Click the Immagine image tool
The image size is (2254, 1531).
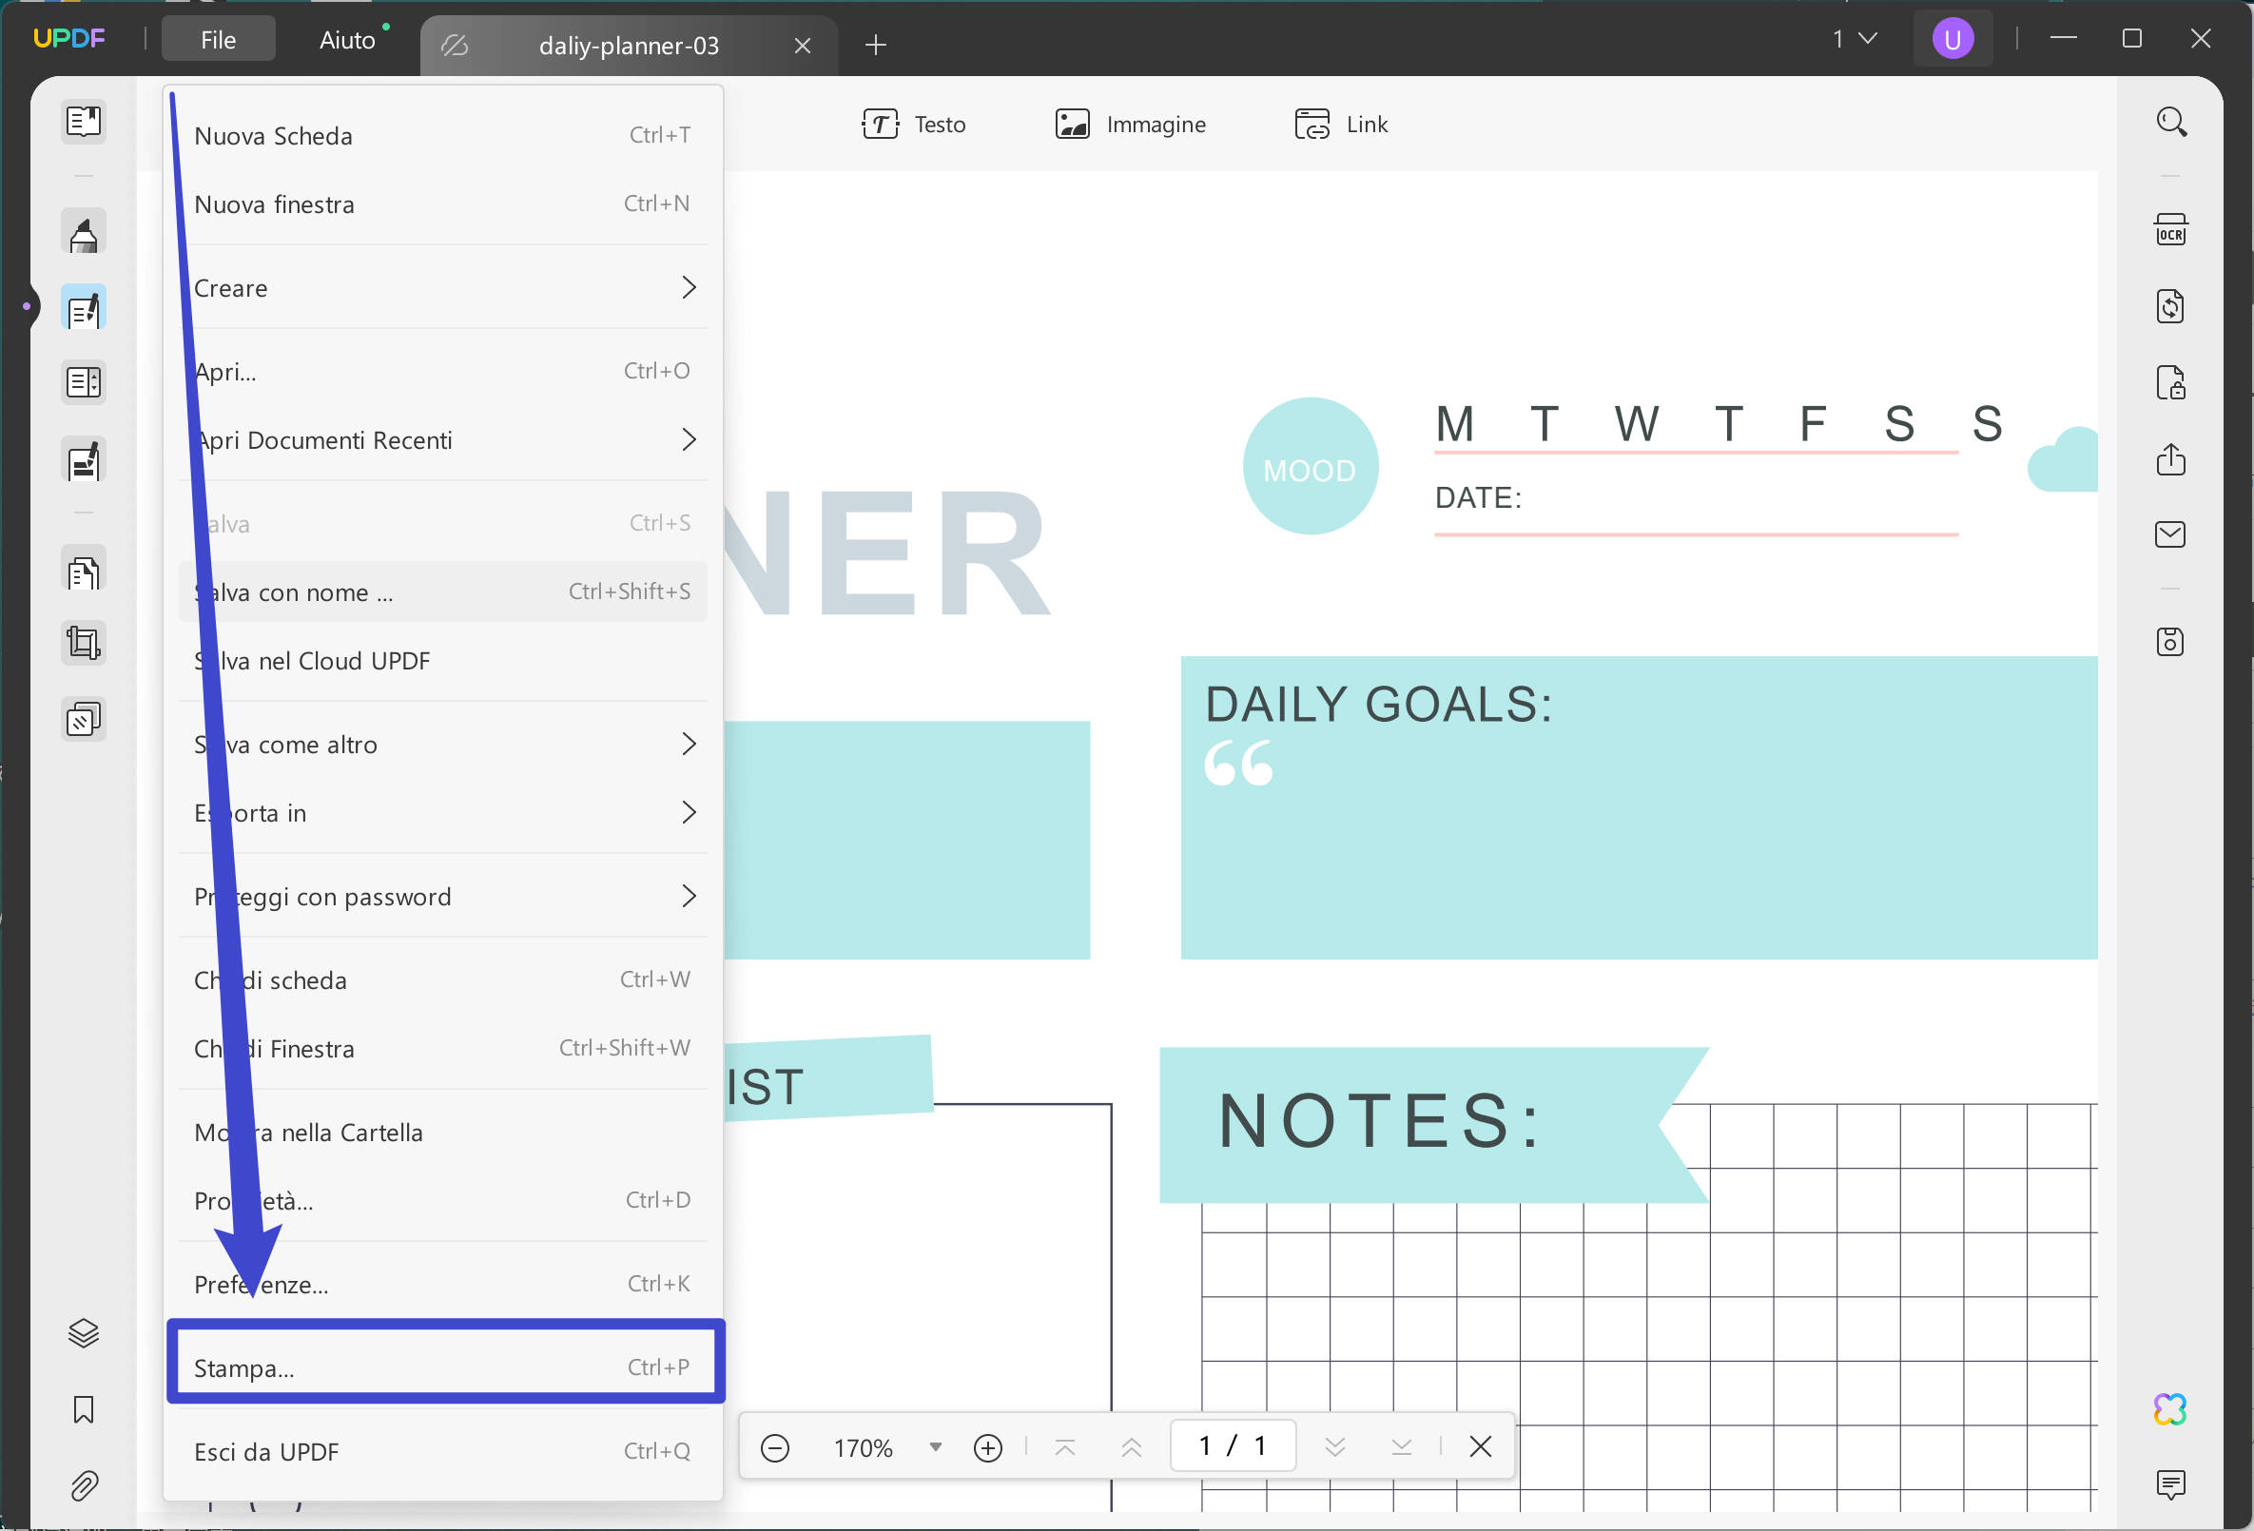click(x=1131, y=125)
